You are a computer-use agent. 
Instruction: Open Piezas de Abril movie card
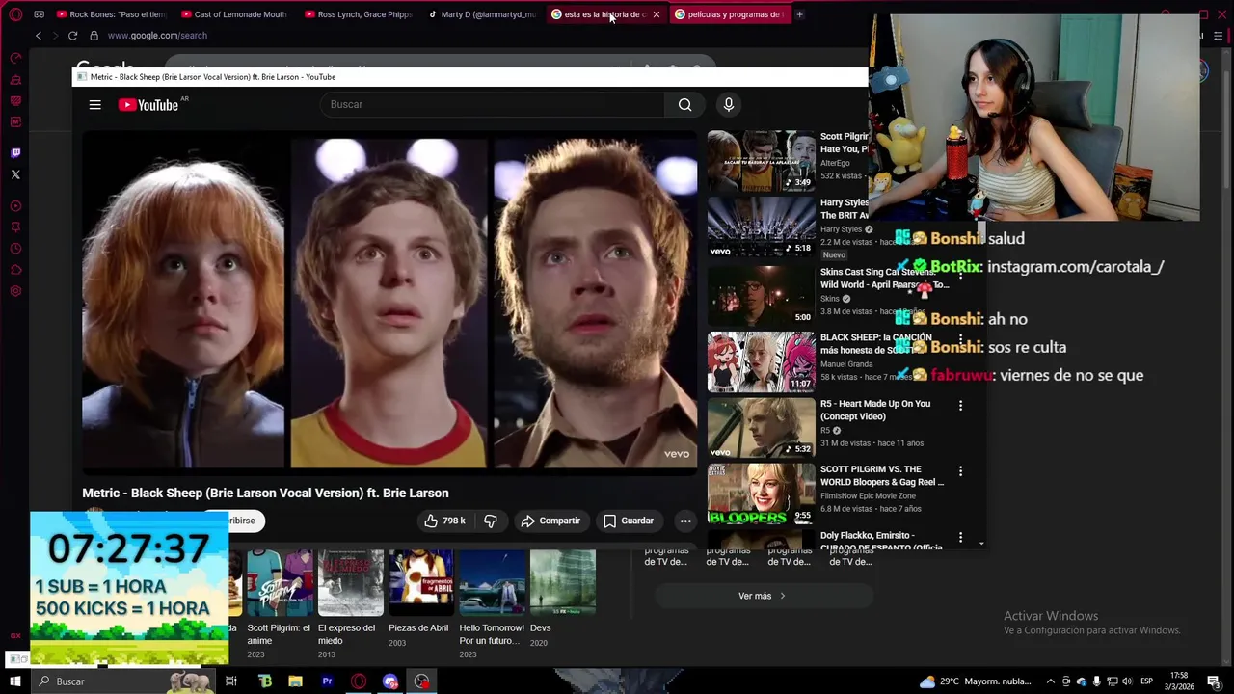click(x=420, y=598)
